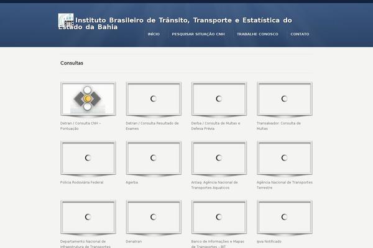Open the site title Instituto Brasileiro de Trânsito
Screen dimensions: 373x248
click(x=175, y=24)
